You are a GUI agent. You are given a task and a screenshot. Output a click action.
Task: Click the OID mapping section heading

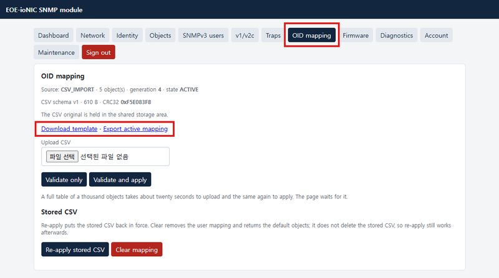tap(63, 76)
